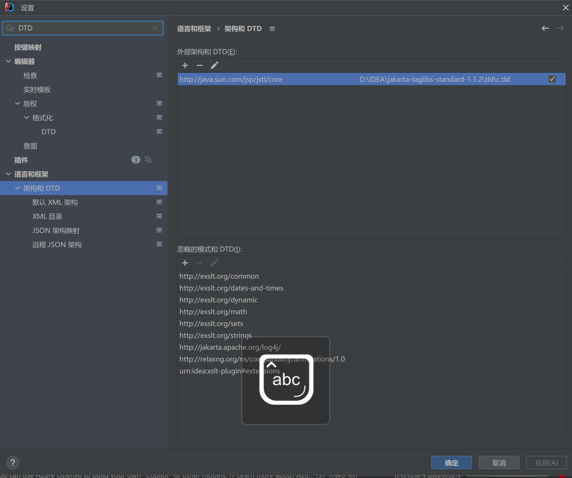Collapse the 格式化 tree node
Image resolution: width=572 pixels, height=478 pixels.
point(27,118)
